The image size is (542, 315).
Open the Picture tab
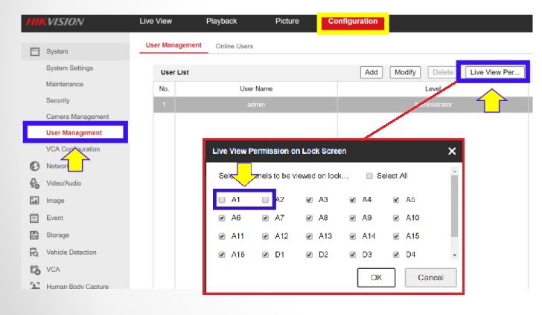(287, 21)
